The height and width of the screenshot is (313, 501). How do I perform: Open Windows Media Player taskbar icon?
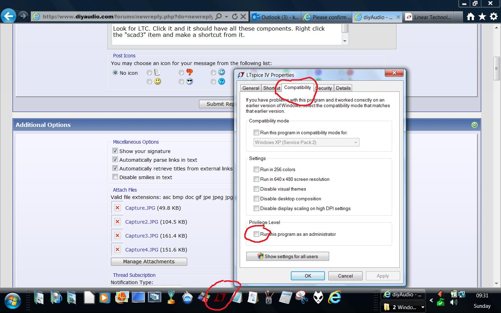(x=104, y=298)
